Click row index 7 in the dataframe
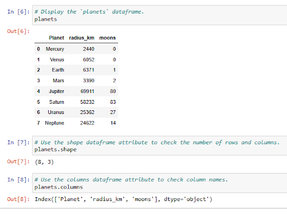Screen dimensions: 287x214 click(38, 123)
